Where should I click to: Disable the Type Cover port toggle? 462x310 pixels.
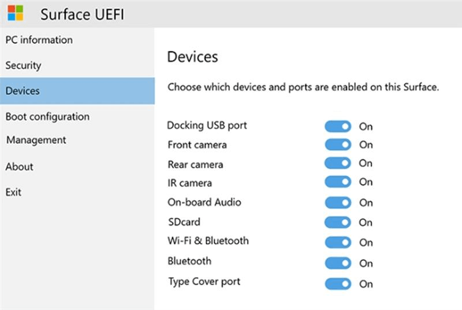(338, 283)
